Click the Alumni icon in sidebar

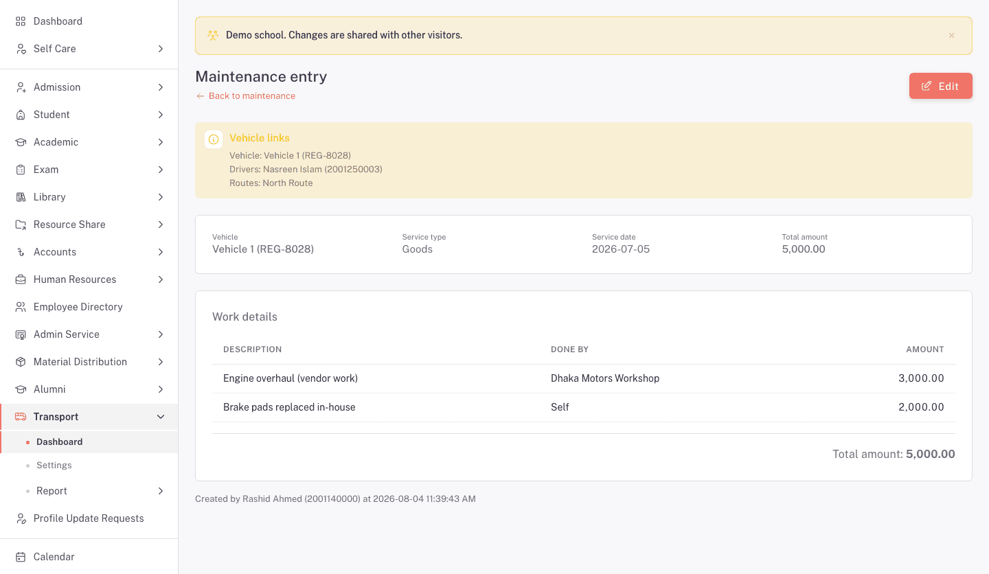(x=21, y=389)
